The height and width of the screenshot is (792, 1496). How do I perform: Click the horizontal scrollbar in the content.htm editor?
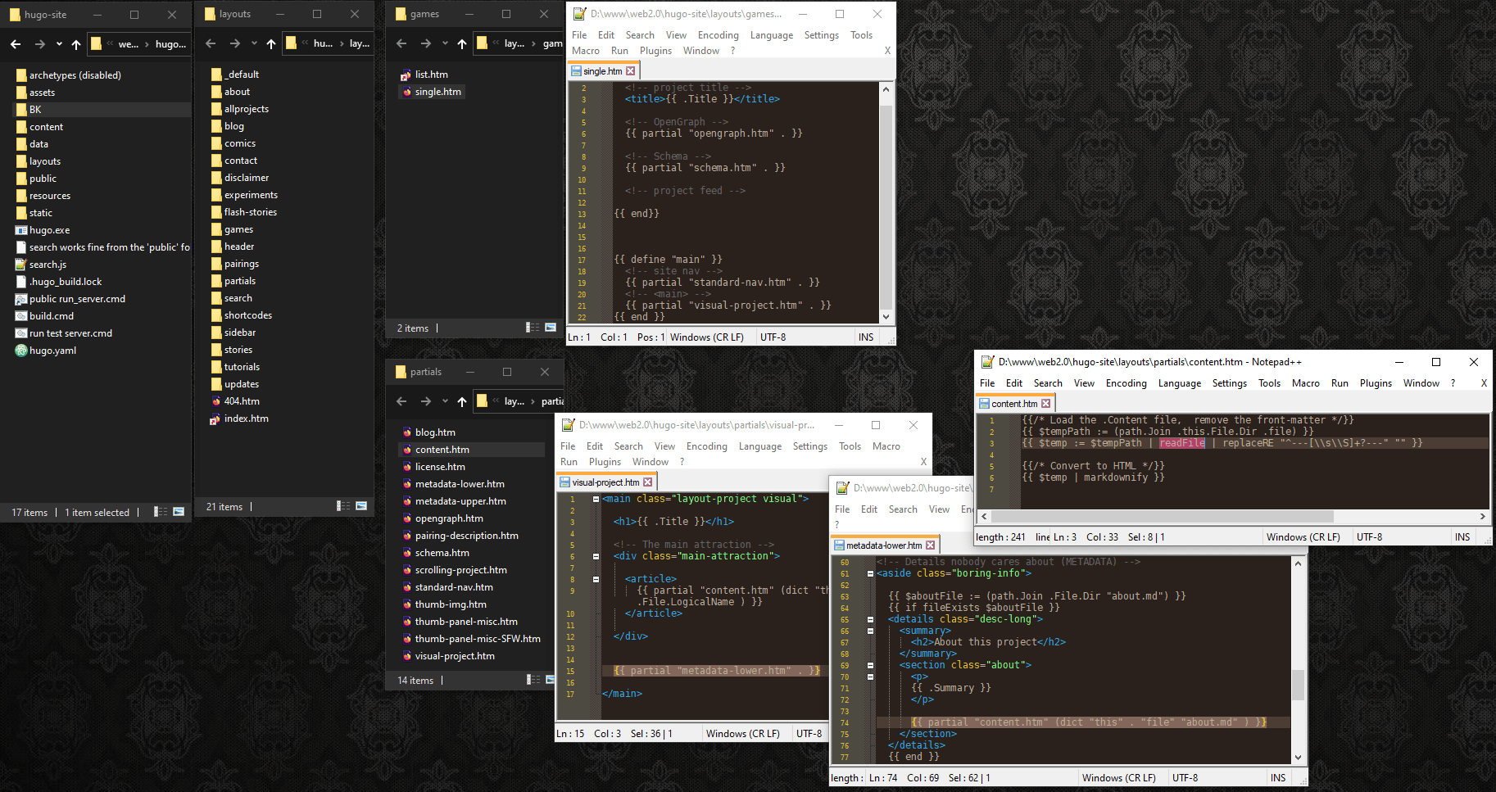[1163, 517]
